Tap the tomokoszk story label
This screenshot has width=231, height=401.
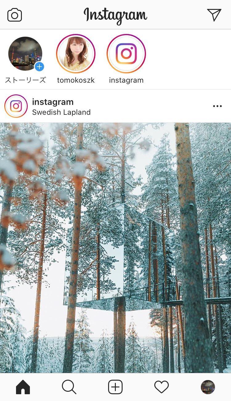(76, 80)
